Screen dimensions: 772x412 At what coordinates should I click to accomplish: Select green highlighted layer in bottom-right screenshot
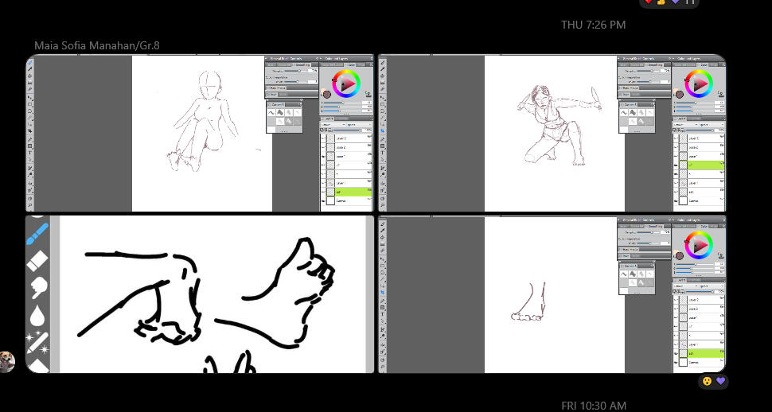(x=700, y=352)
